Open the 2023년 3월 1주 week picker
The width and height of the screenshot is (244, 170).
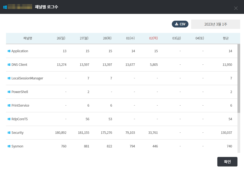(215, 24)
